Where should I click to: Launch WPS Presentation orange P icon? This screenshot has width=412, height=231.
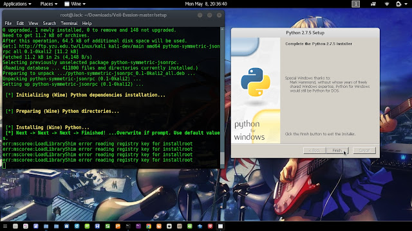pos(118,226)
